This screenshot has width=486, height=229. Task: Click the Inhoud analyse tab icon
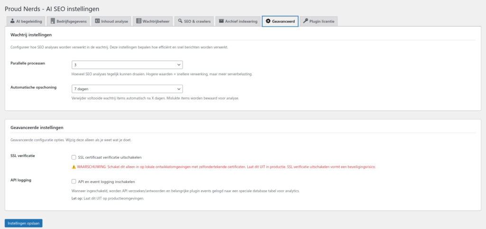[97, 21]
